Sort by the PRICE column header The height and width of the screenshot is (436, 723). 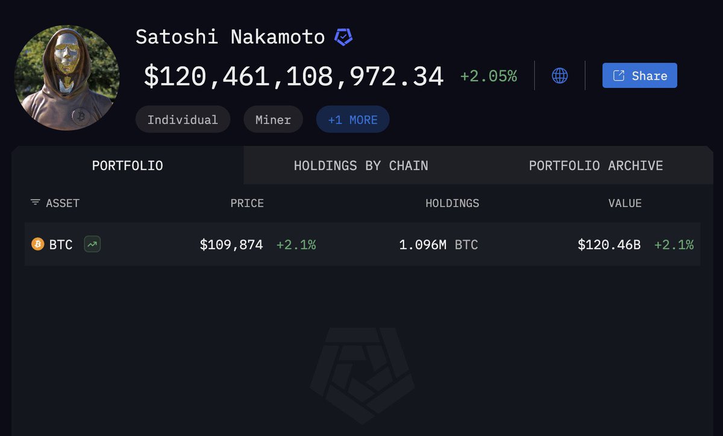[247, 203]
